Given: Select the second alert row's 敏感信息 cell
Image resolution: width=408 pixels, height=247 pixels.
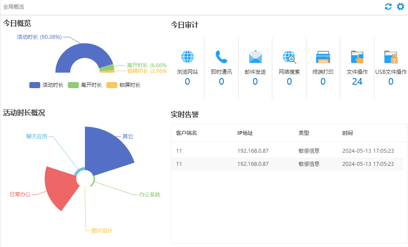Looking at the screenshot, I should tap(309, 164).
